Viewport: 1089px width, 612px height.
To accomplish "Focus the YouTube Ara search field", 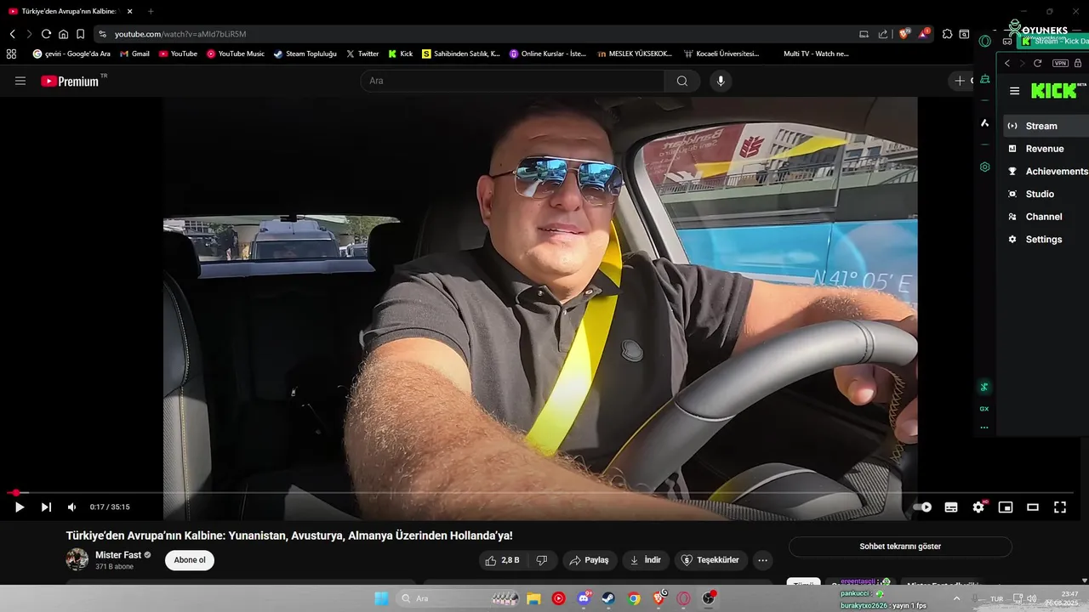I will coord(513,81).
